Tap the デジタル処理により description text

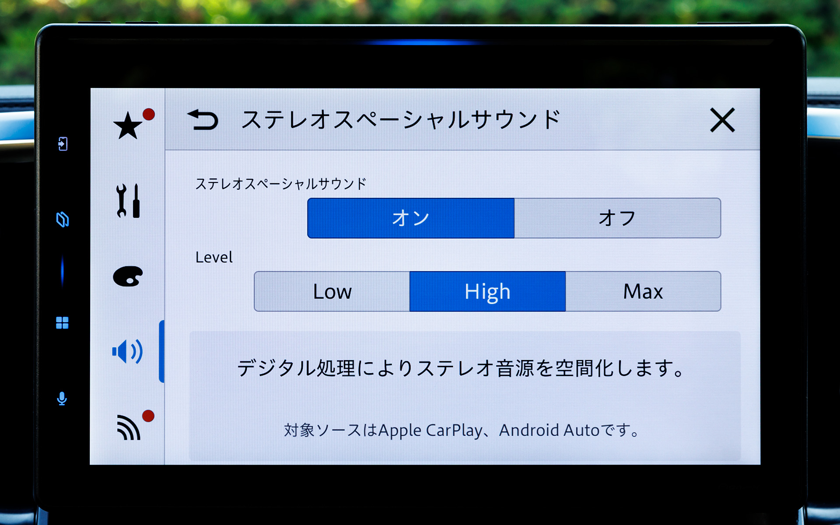point(461,368)
